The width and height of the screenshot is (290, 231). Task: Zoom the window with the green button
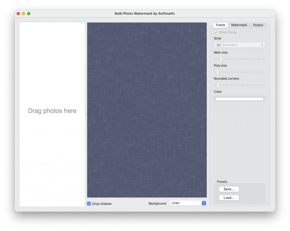pyautogui.click(x=29, y=14)
